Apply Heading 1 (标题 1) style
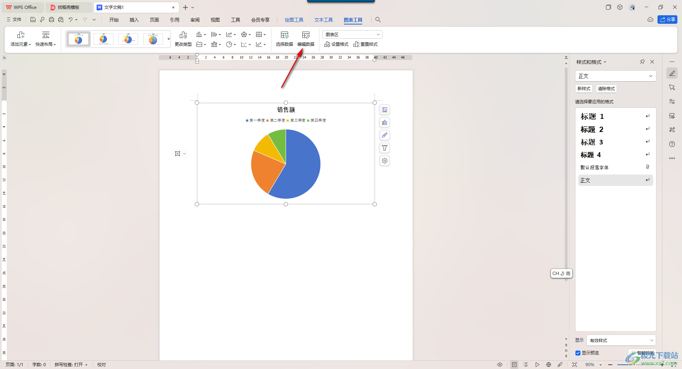The image size is (682, 369). (x=616, y=116)
